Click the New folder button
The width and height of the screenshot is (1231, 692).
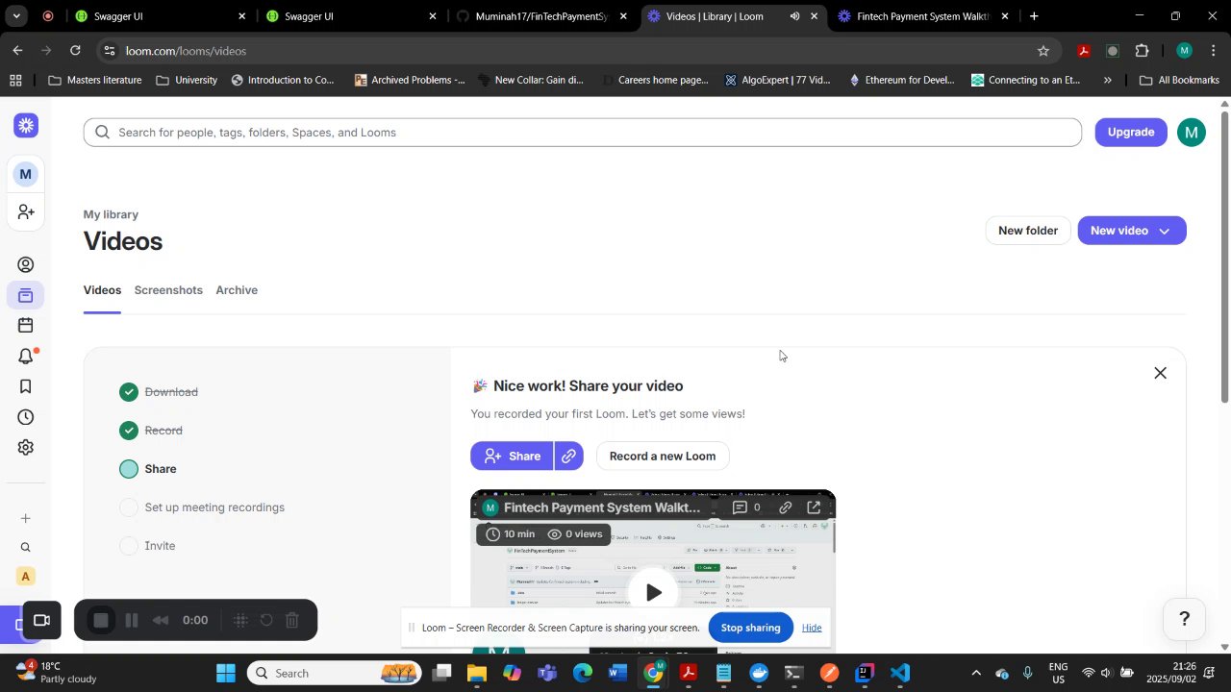click(1028, 231)
